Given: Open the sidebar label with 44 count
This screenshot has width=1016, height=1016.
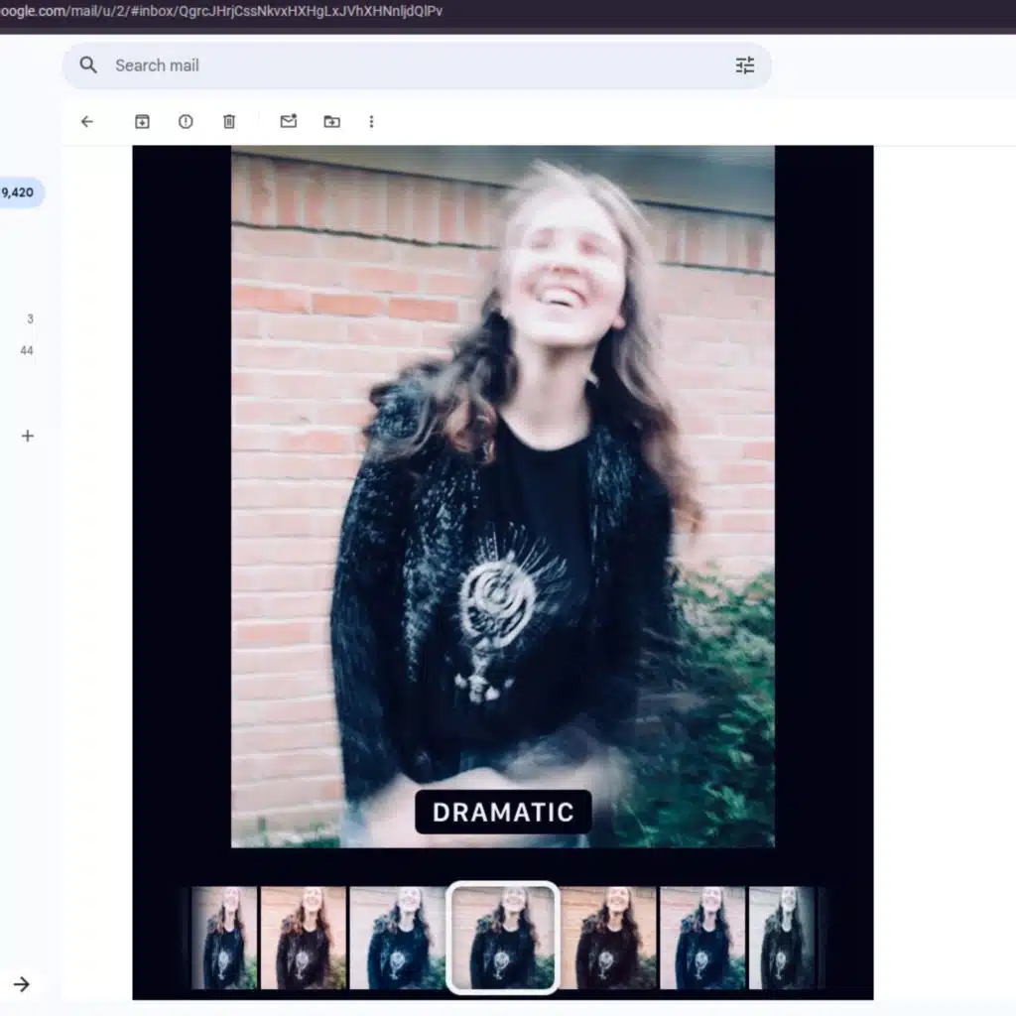Looking at the screenshot, I should 27,350.
